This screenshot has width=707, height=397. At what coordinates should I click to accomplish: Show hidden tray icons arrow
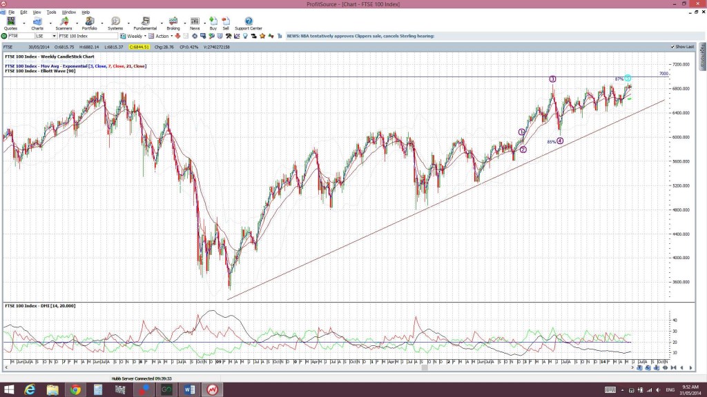pyautogui.click(x=622, y=390)
